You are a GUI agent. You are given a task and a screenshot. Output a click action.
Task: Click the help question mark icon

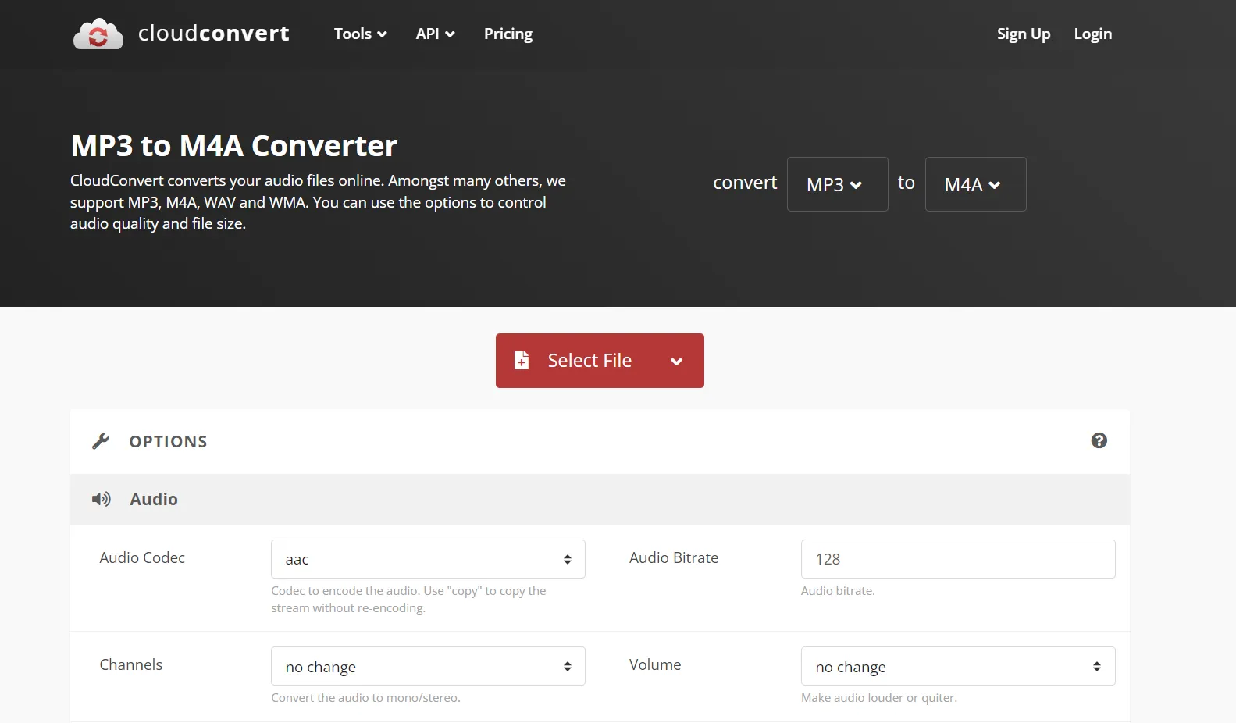(x=1099, y=441)
